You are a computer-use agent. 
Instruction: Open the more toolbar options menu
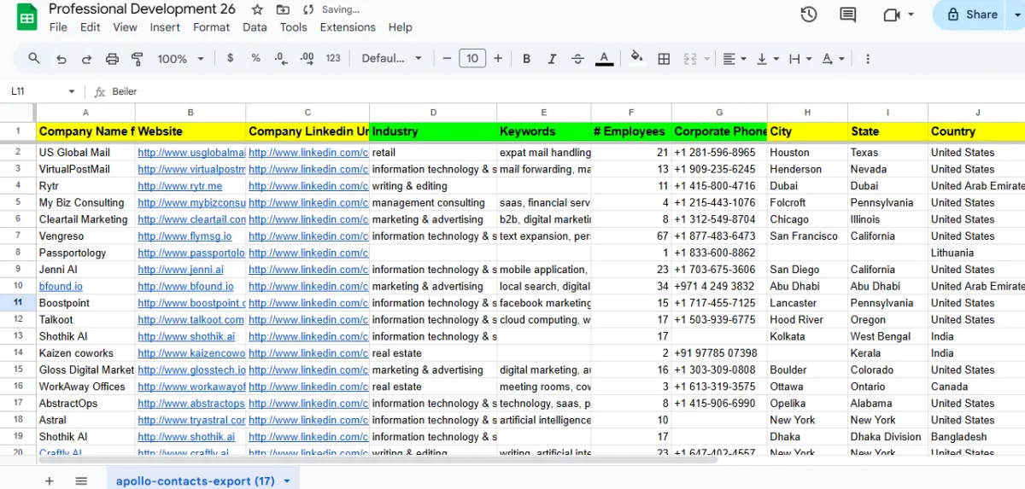[868, 59]
